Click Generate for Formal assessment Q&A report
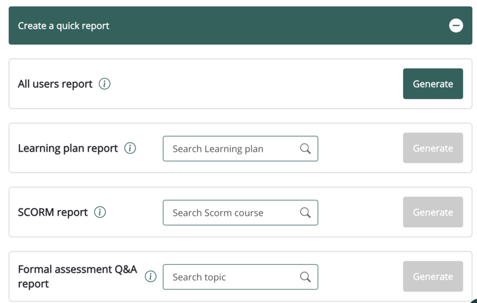 (x=433, y=277)
